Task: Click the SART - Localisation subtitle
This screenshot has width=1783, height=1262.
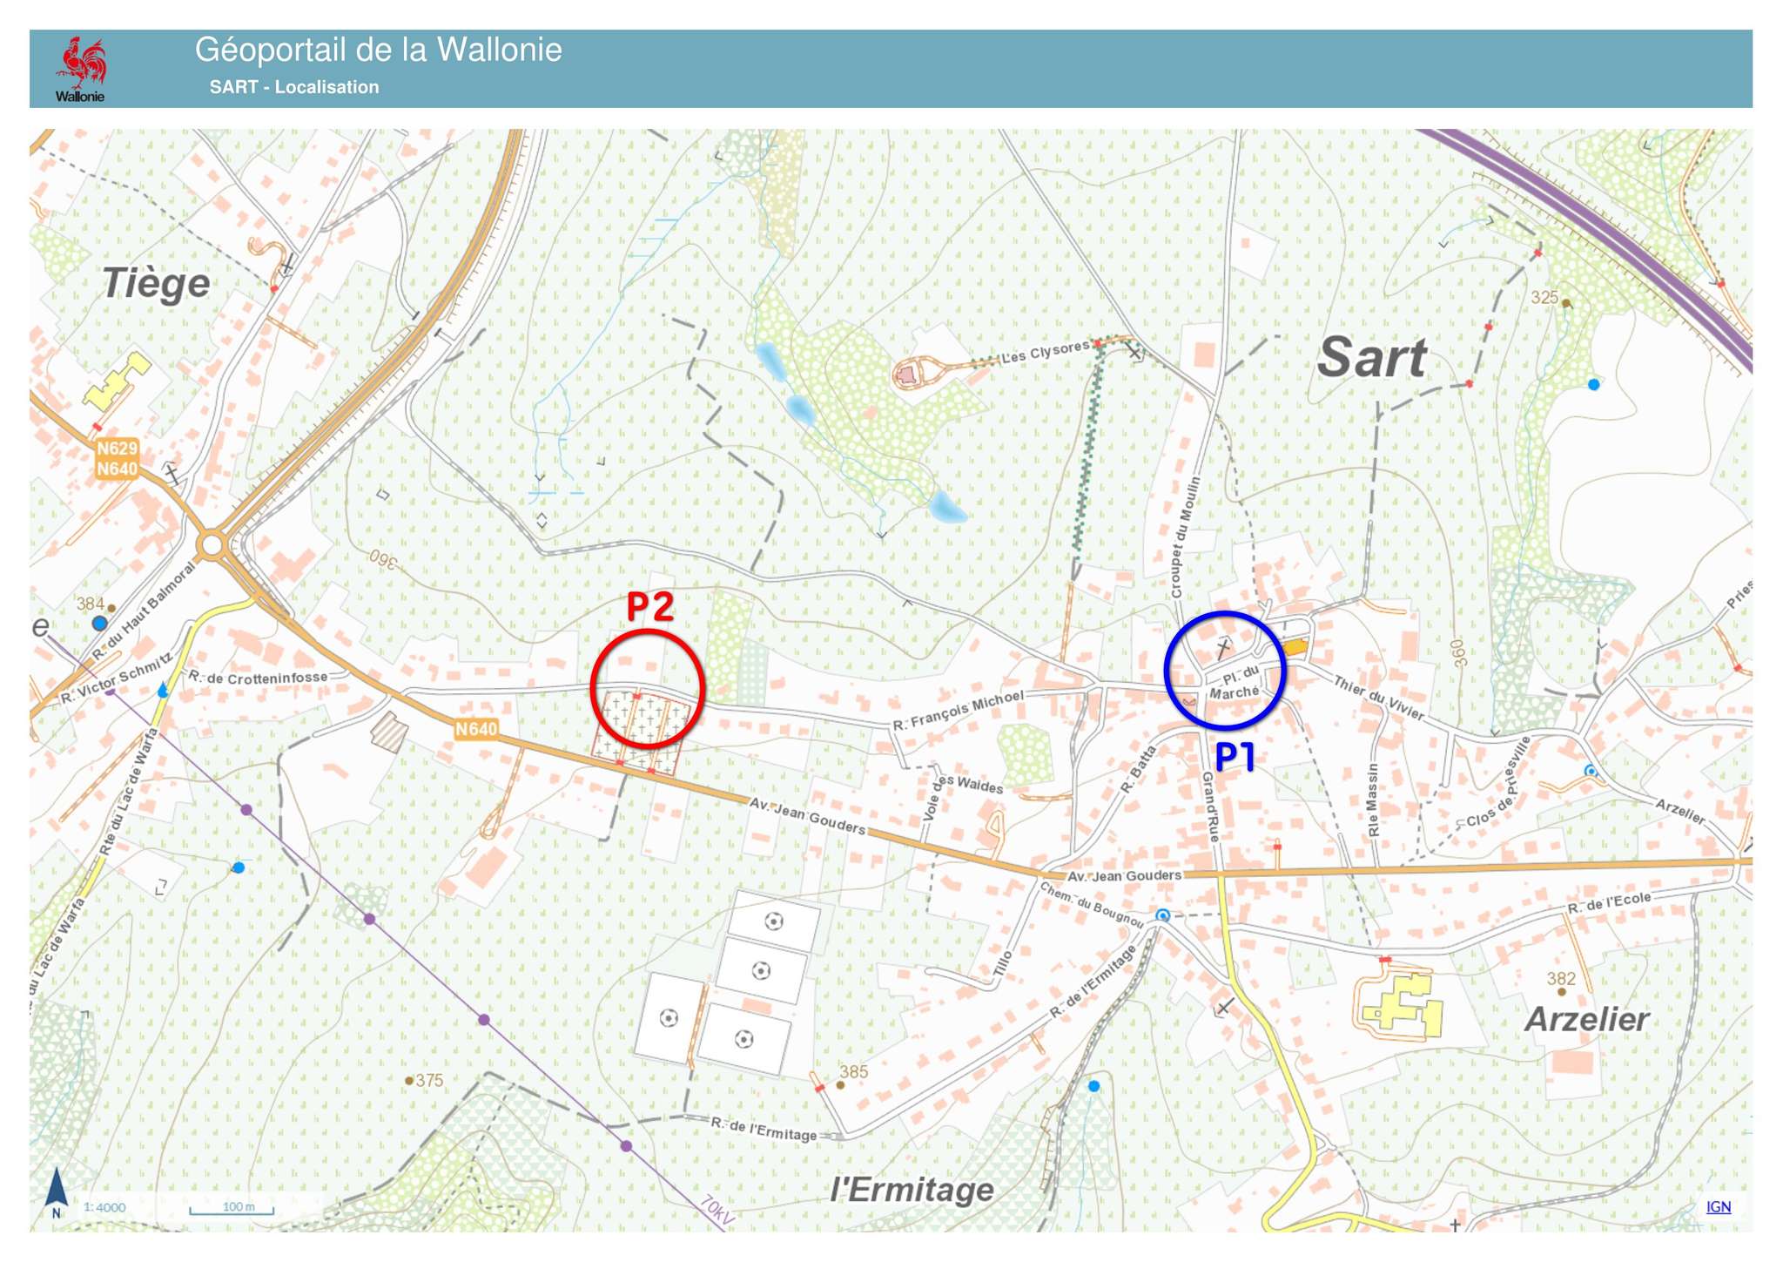Action: pos(294,87)
